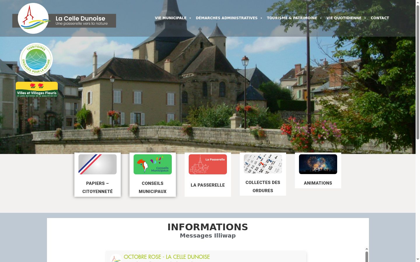
Task: Open the Octobre Rose - La Celle Dunoise message
Action: click(x=167, y=257)
